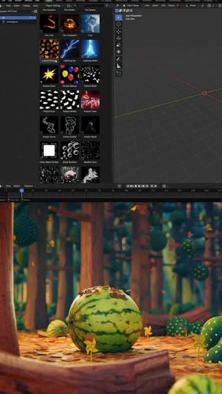Select the Lightning Arc asset thumbnail
The width and height of the screenshot is (222, 394).
coord(70,49)
